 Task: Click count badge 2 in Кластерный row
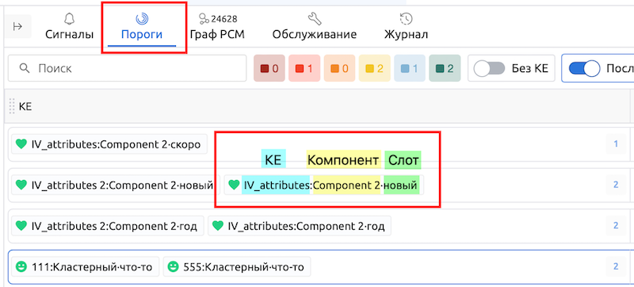pyautogui.click(x=616, y=267)
